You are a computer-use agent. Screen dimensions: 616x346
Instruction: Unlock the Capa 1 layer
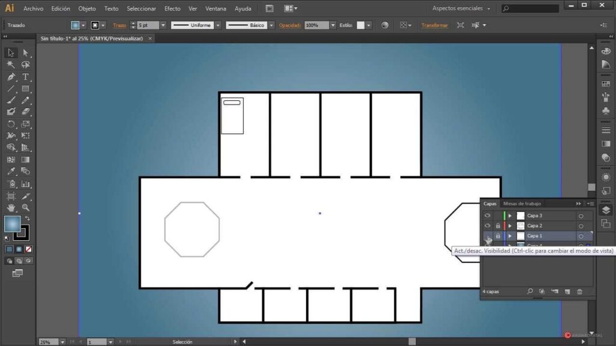tap(497, 236)
